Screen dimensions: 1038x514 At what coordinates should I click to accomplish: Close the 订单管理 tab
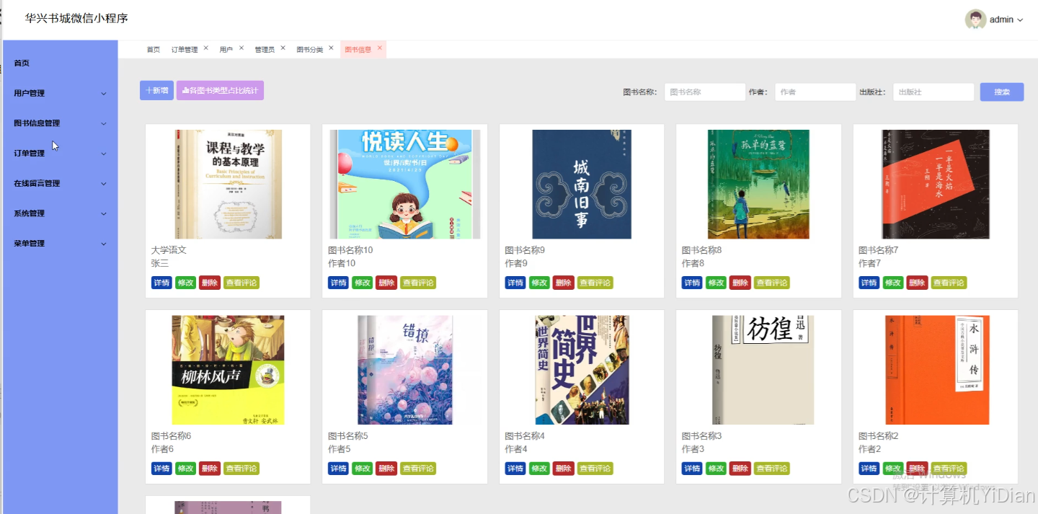coord(205,48)
